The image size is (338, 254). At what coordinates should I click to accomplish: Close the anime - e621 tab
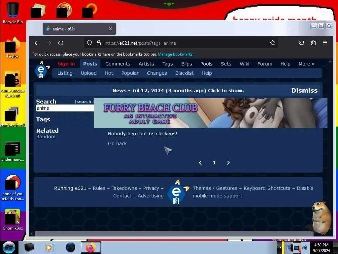[x=110, y=29]
